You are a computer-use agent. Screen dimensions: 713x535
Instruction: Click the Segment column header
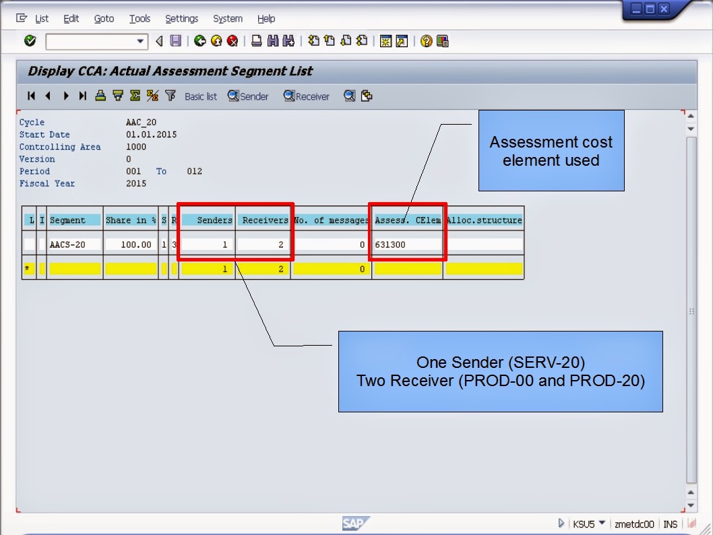(x=75, y=220)
